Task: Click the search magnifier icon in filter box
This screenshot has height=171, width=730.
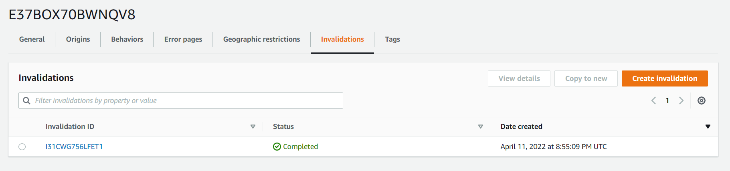Action: 26,101
